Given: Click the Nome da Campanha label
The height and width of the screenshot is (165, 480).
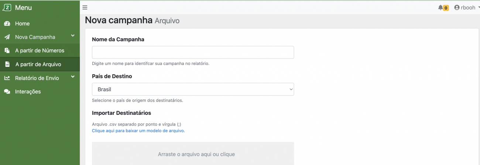Looking at the screenshot, I should (118, 39).
